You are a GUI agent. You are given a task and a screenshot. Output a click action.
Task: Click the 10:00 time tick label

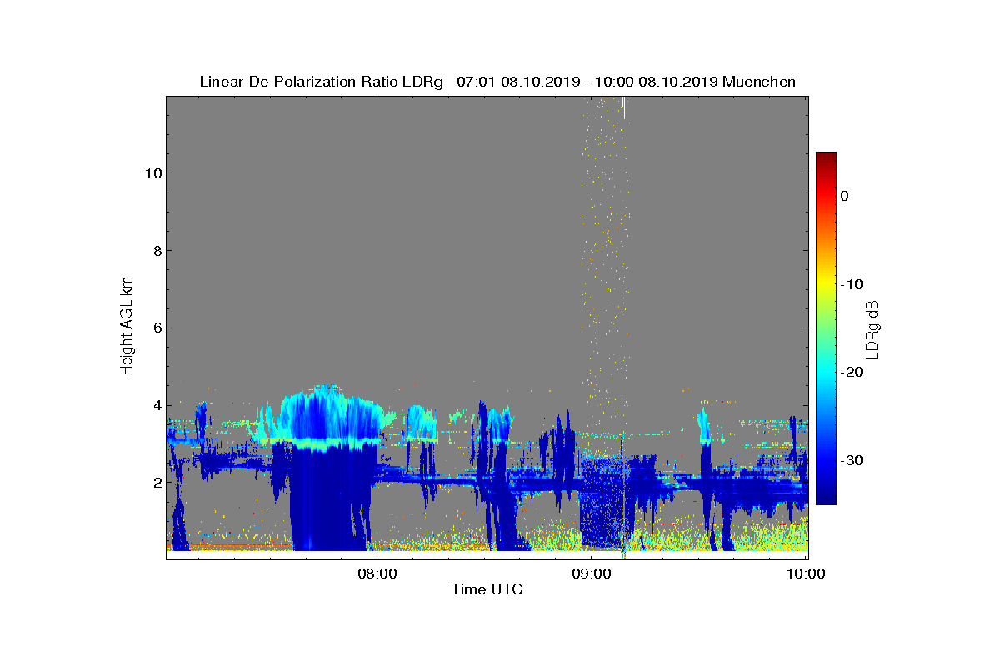tap(807, 574)
